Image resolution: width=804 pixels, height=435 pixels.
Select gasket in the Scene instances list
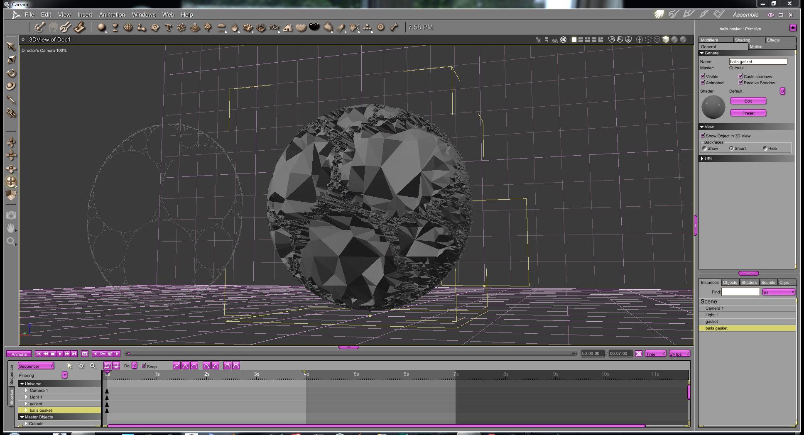[747, 321]
